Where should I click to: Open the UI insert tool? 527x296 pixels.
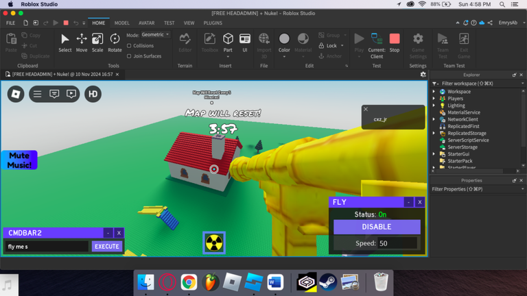[245, 42]
